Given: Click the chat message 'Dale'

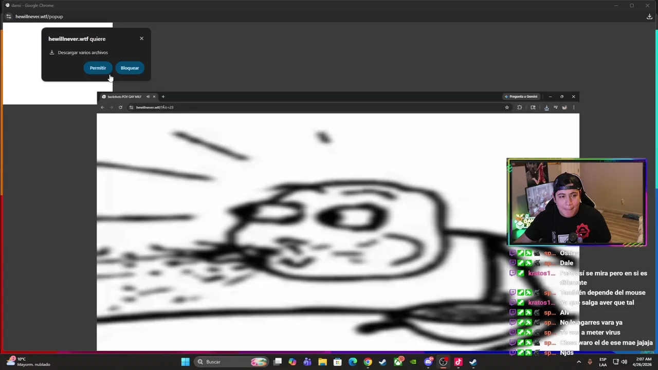Looking at the screenshot, I should coord(566,263).
